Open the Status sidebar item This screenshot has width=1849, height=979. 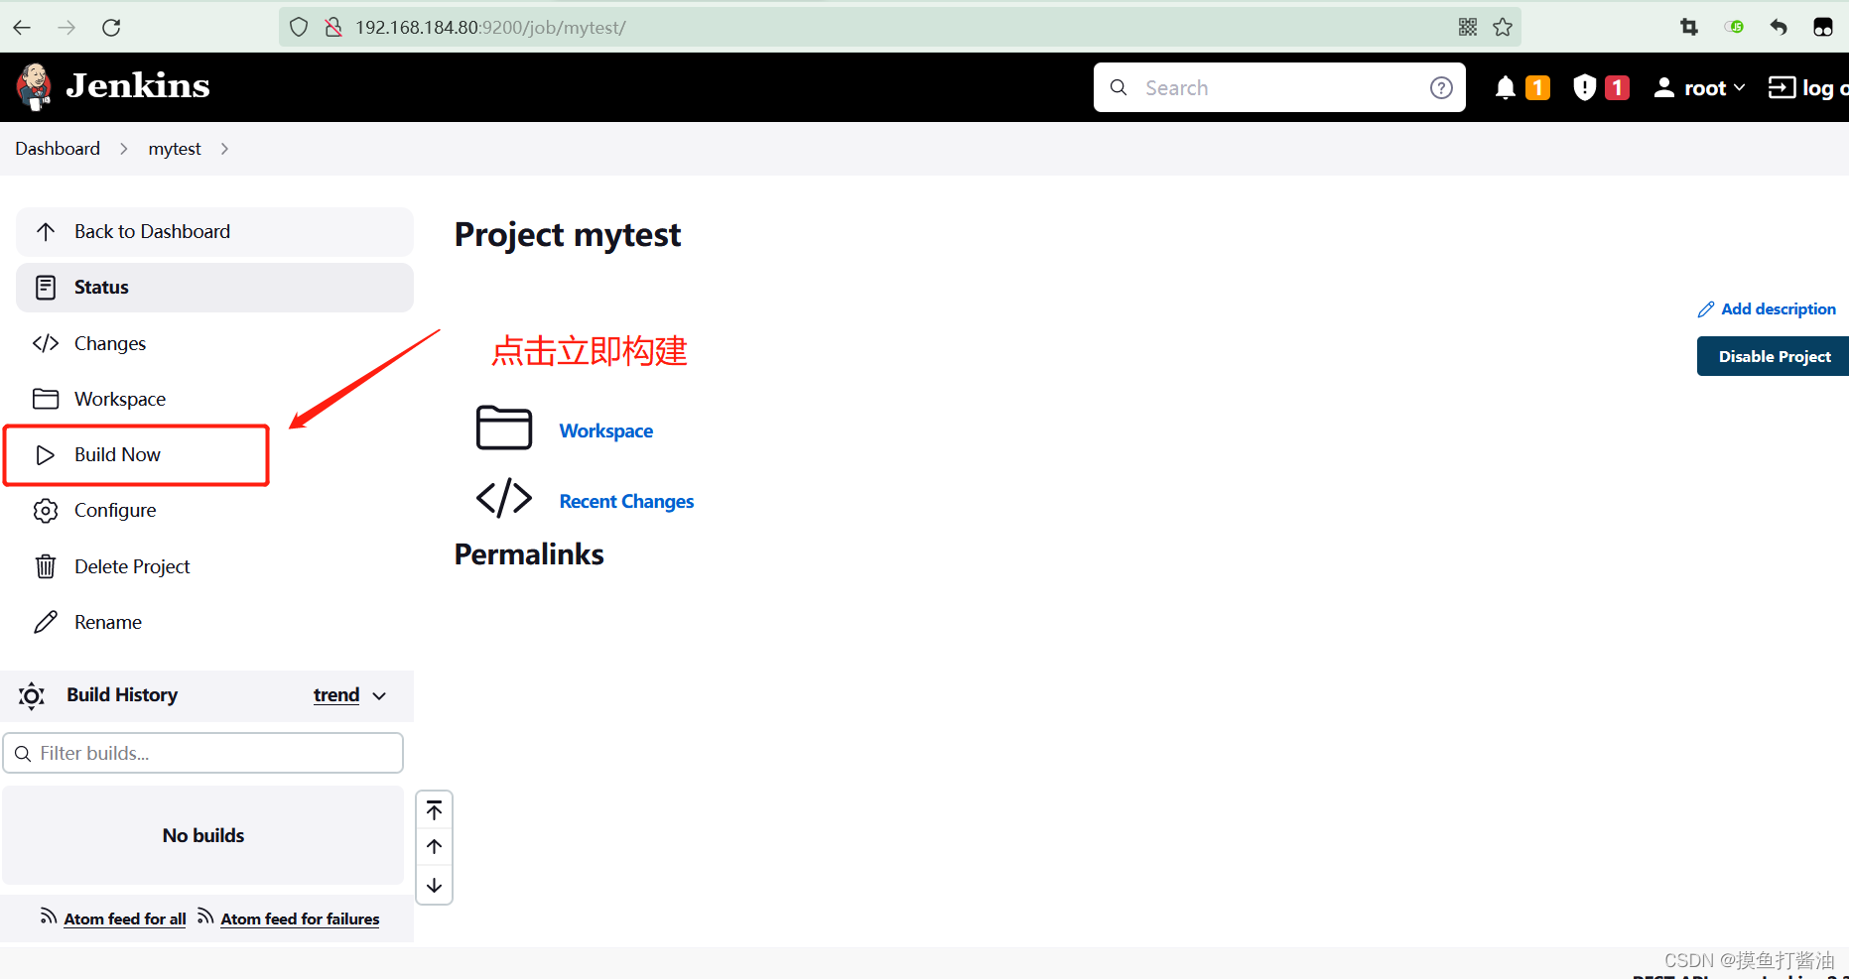click(214, 288)
